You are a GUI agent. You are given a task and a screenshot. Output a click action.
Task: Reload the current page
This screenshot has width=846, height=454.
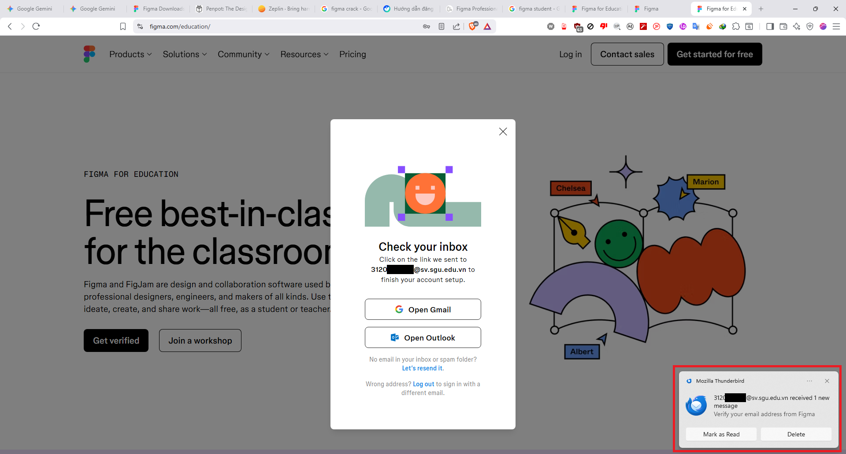point(36,26)
